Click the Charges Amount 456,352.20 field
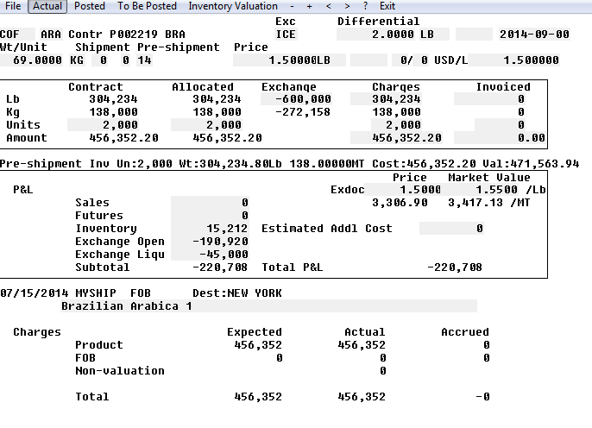The width and height of the screenshot is (592, 428). 396,138
